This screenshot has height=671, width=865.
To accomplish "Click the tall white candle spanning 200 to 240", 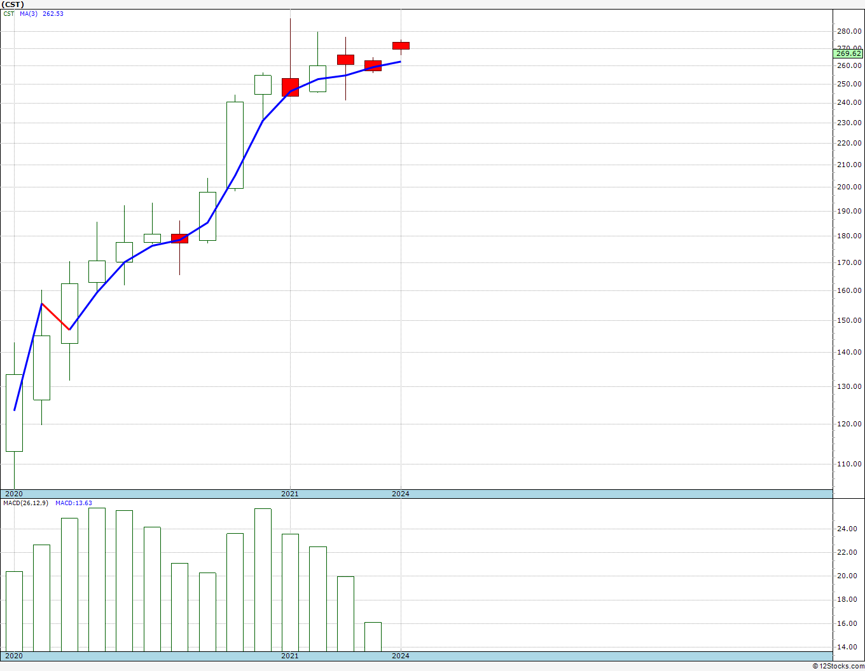I will [235, 145].
